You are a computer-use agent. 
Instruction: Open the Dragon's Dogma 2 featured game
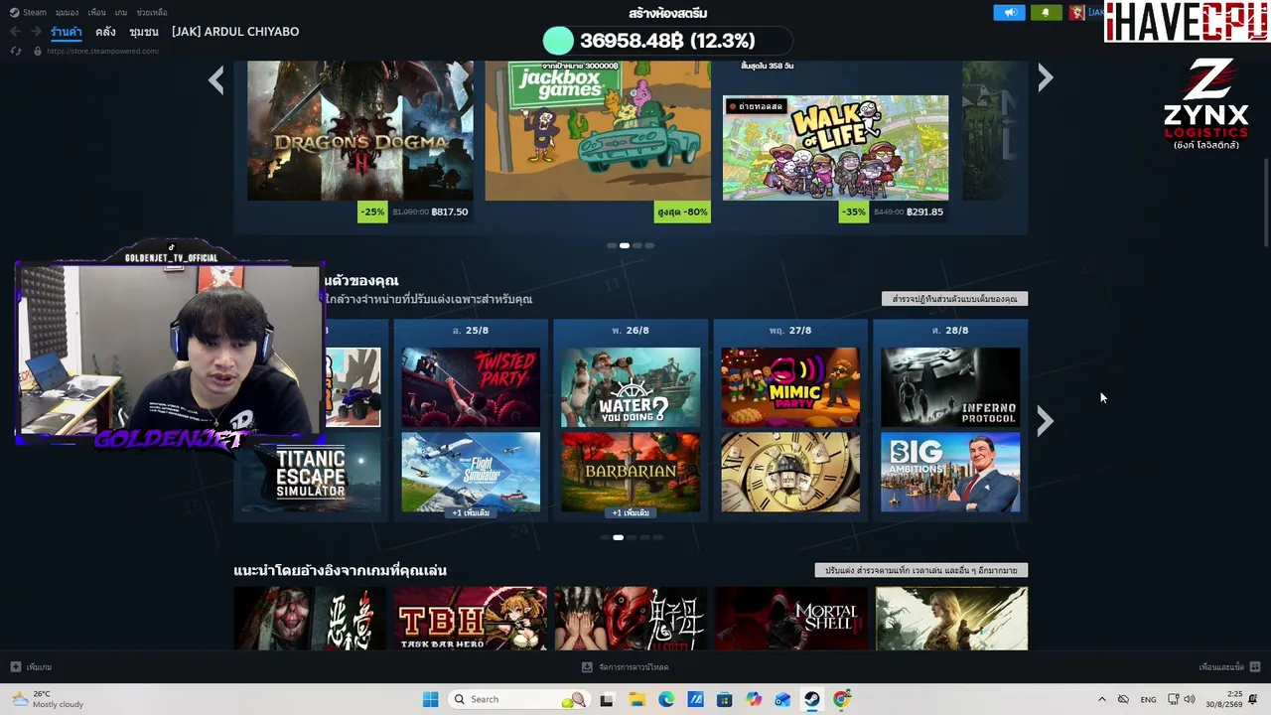pos(360,130)
